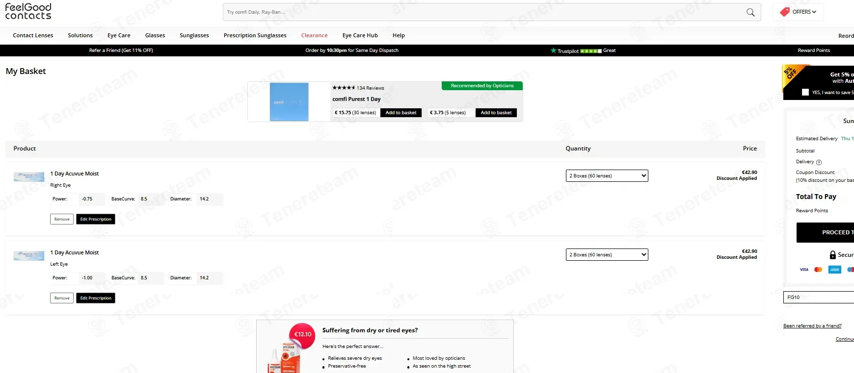
Task: Open the Contact Lenses menu
Action: tap(33, 35)
